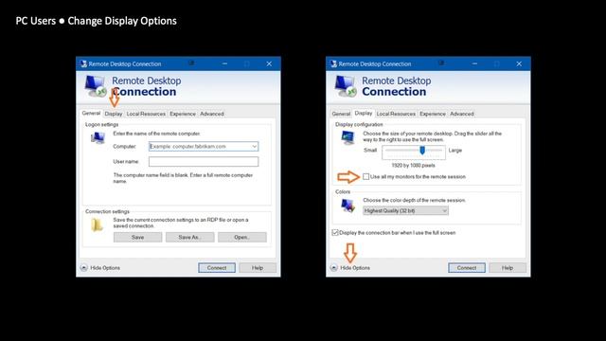606x341 pixels.
Task: Click the Display configuration monitor icon
Action: point(348,137)
